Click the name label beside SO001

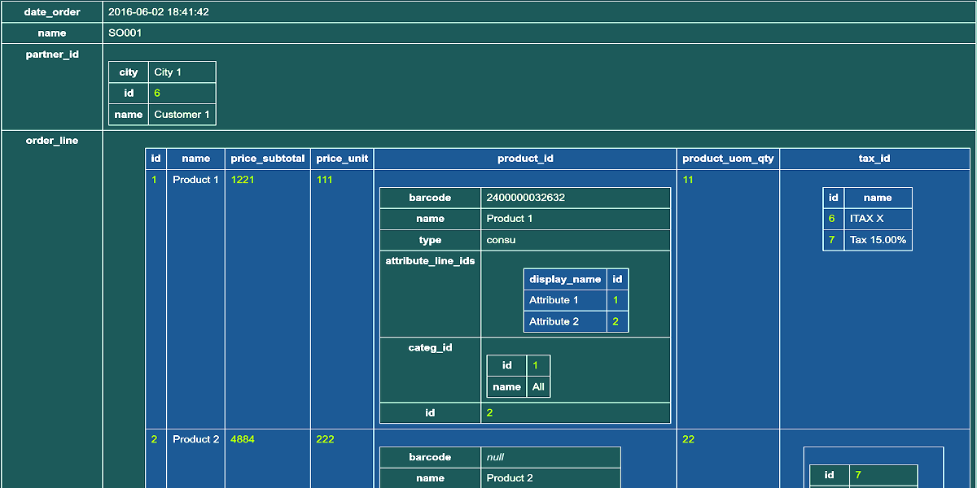click(52, 33)
